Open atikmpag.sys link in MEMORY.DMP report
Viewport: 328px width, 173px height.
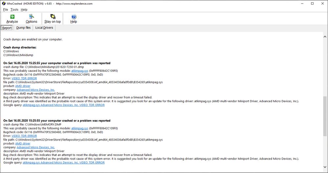click(x=80, y=128)
